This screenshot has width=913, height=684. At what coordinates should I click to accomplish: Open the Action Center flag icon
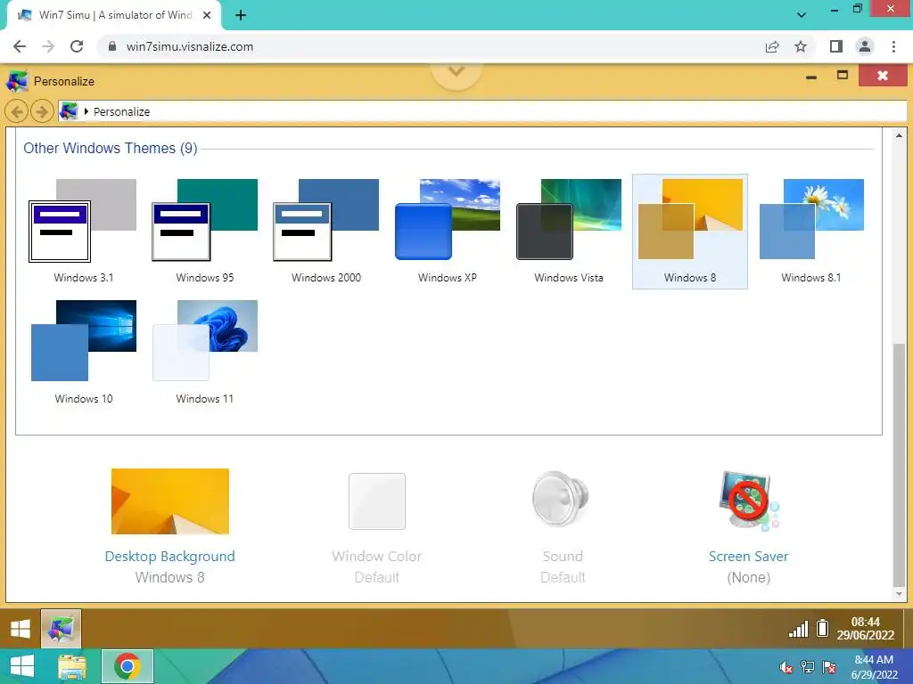829,667
